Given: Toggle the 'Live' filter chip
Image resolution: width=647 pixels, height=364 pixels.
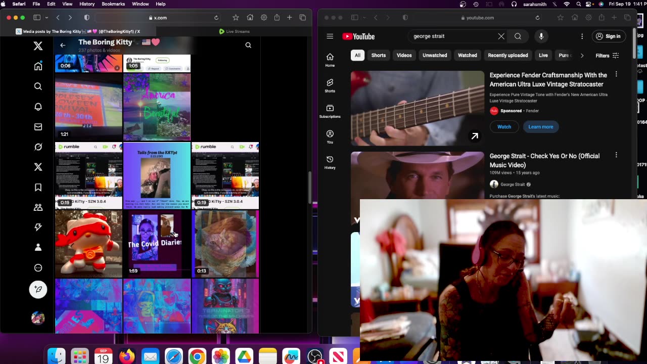Looking at the screenshot, I should pos(543,56).
